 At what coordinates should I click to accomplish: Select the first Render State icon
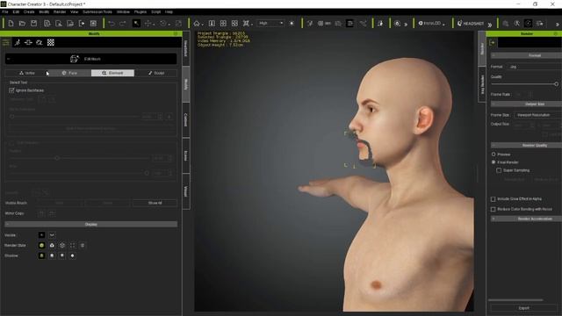point(41,246)
